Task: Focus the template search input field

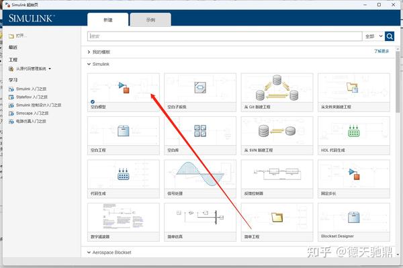Action: pyautogui.click(x=224, y=36)
